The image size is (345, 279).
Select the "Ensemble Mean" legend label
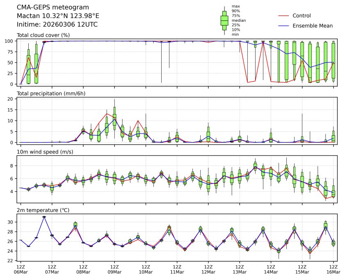click(x=312, y=25)
